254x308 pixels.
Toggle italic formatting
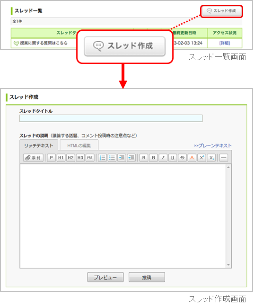point(163,158)
